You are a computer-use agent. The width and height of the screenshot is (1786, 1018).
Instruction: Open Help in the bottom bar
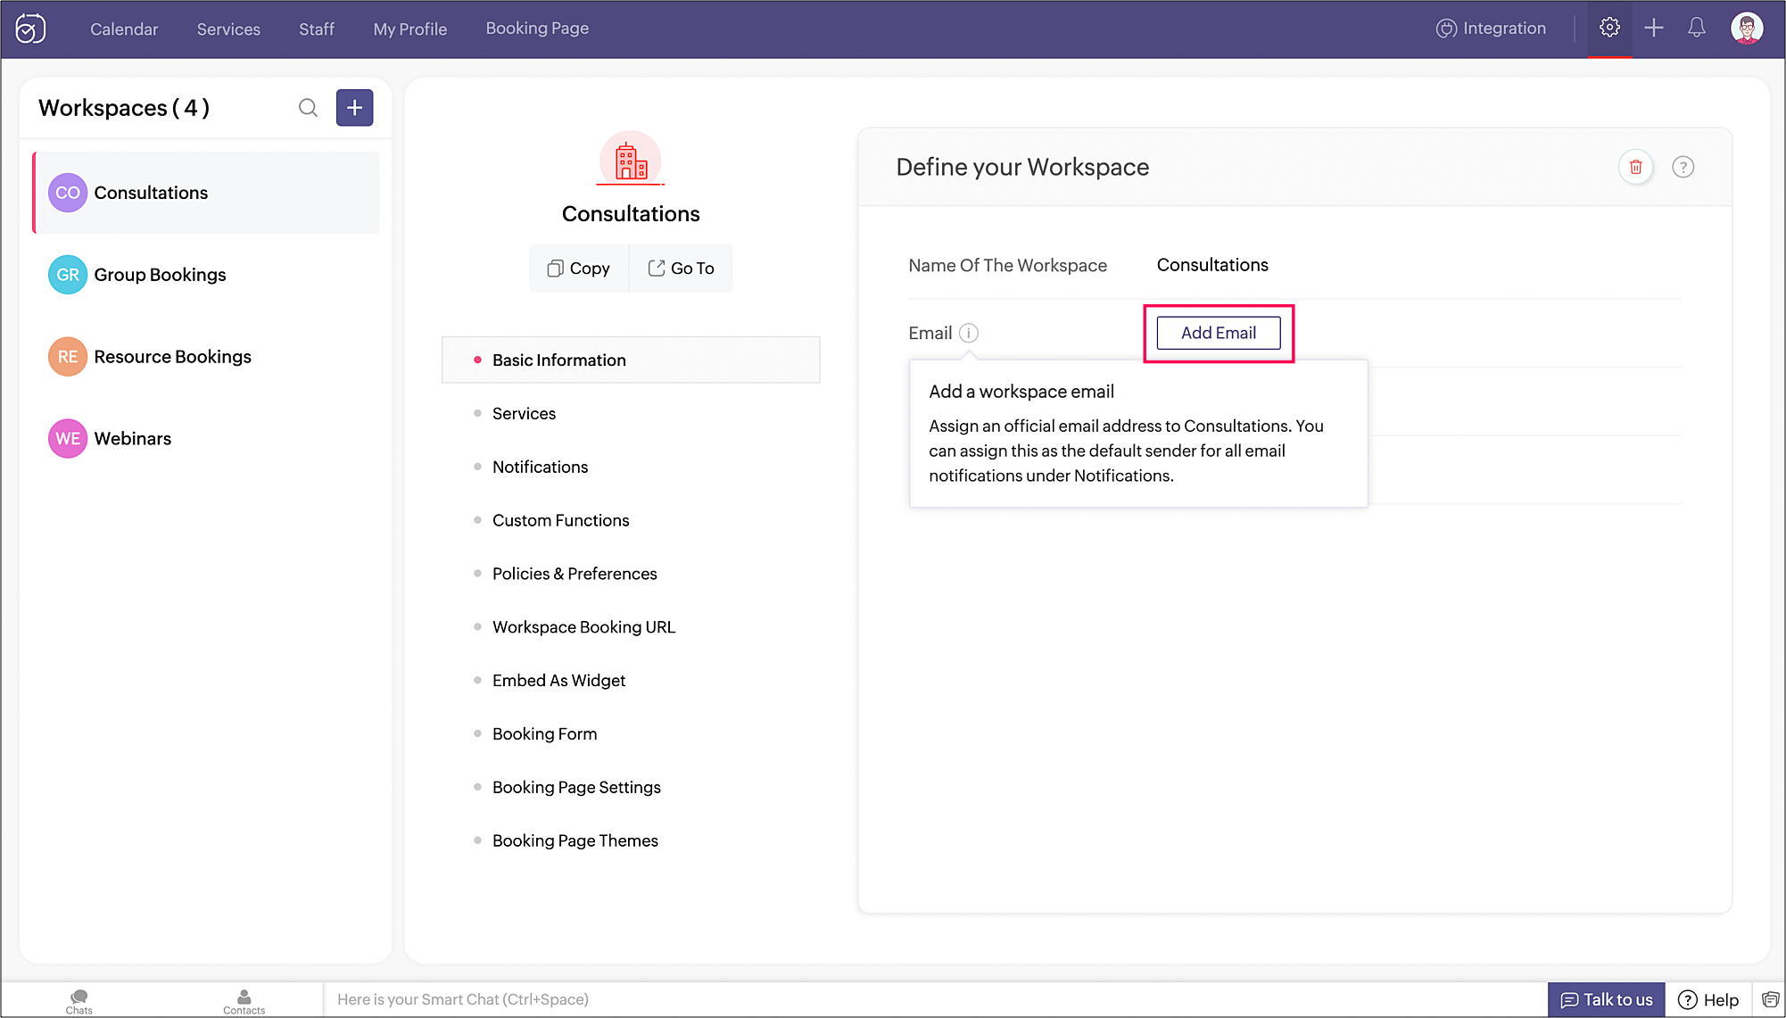1708,1000
